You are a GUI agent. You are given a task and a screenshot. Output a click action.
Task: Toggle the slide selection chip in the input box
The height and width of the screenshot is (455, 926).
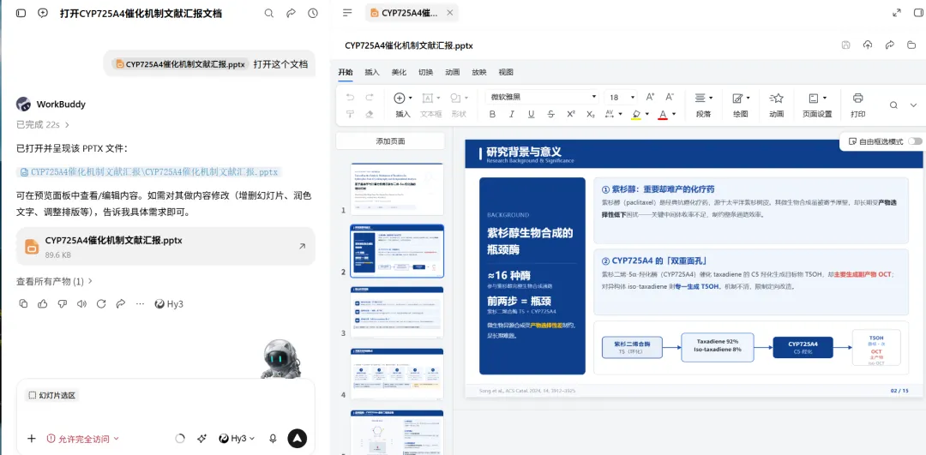tap(52, 395)
